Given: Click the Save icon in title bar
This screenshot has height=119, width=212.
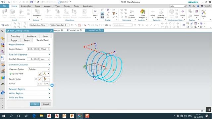Looking at the screenshot, I should coord(9,2).
